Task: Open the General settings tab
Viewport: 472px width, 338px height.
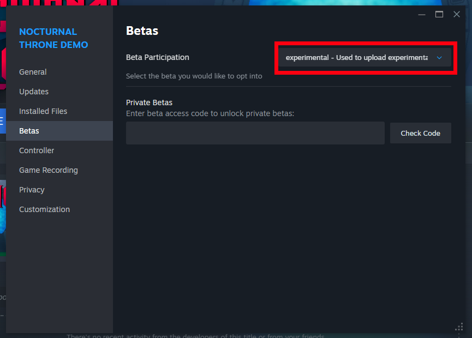Action: pos(33,72)
